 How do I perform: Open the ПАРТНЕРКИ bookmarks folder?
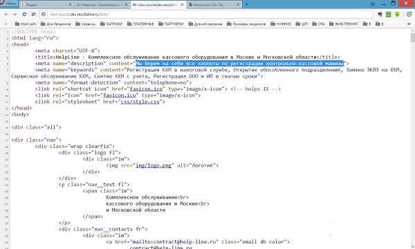coord(171,24)
